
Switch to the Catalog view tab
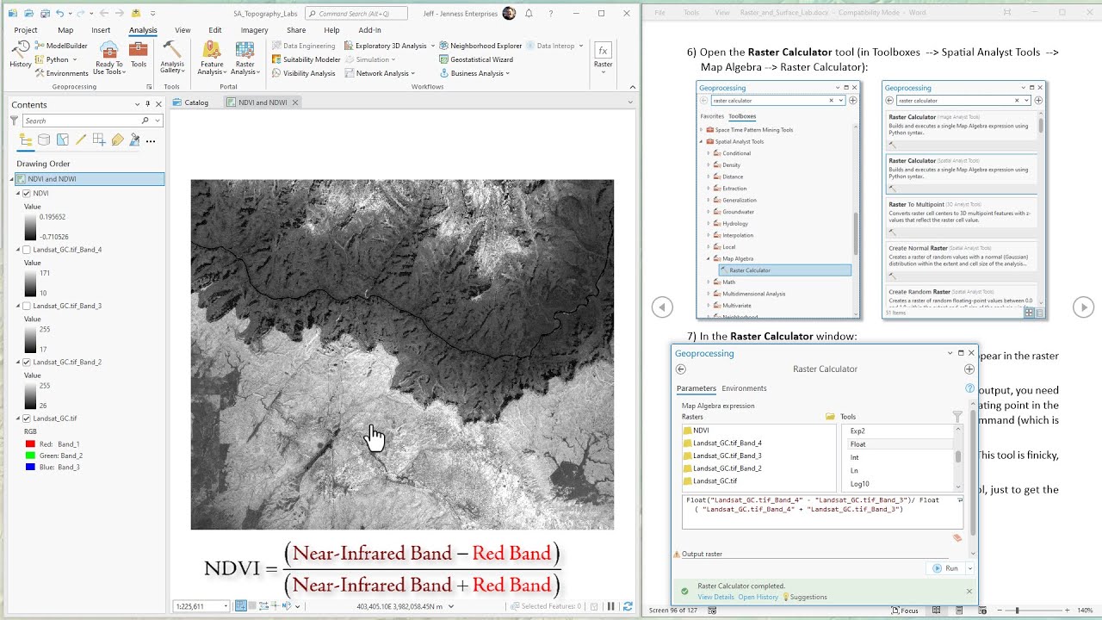[191, 102]
